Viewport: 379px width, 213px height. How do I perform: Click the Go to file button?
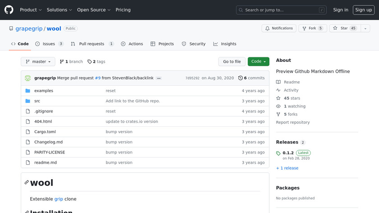[x=232, y=62]
